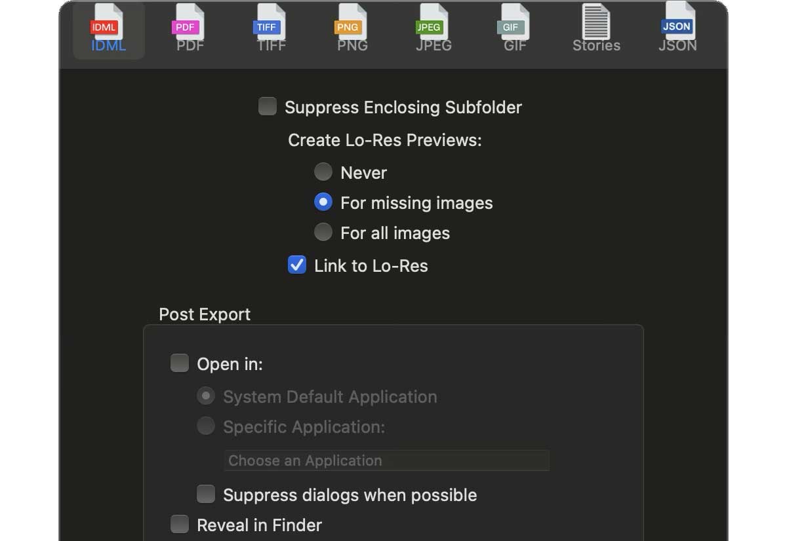This screenshot has height=541, width=787.
Task: Select the PDF export format icon
Action: coord(188,26)
